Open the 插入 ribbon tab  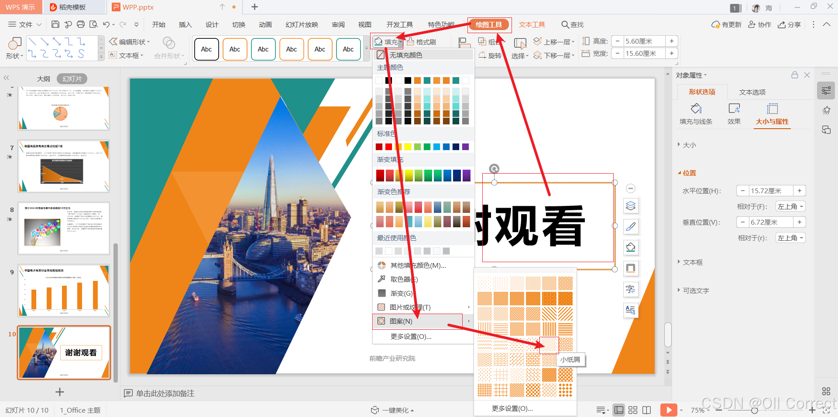185,24
